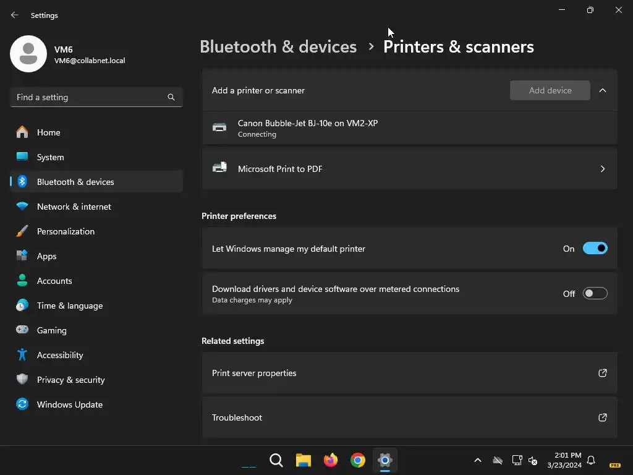Launch Google Chrome from the taskbar
Screen dimensions: 633x475
[x=358, y=460]
